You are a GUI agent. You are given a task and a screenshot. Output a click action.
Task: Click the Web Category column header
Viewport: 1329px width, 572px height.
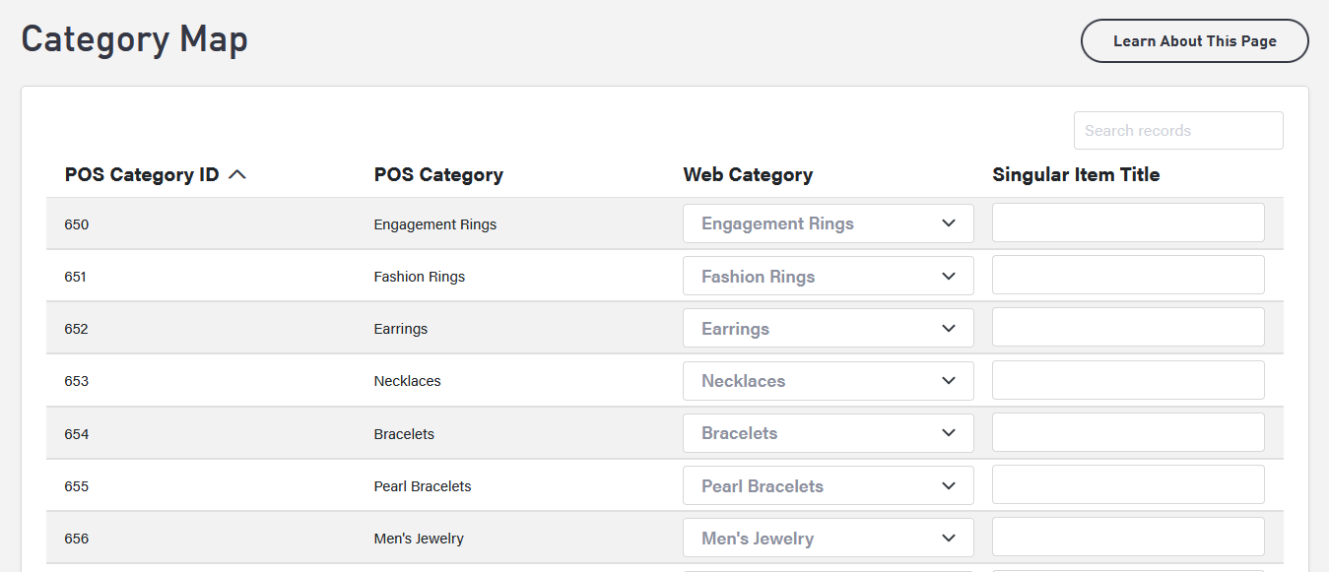pos(748,175)
